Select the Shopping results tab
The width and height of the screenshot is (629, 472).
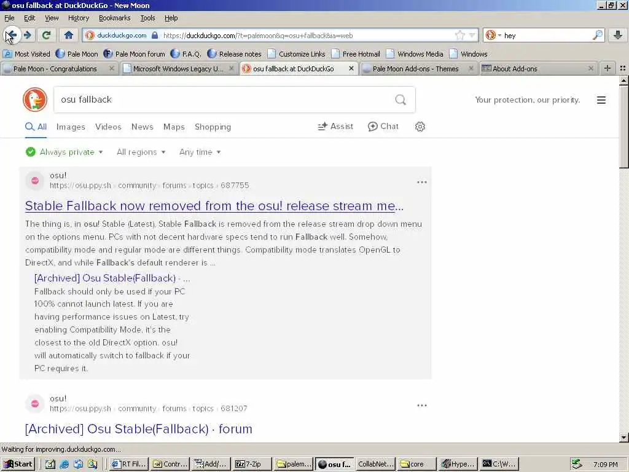pos(213,127)
